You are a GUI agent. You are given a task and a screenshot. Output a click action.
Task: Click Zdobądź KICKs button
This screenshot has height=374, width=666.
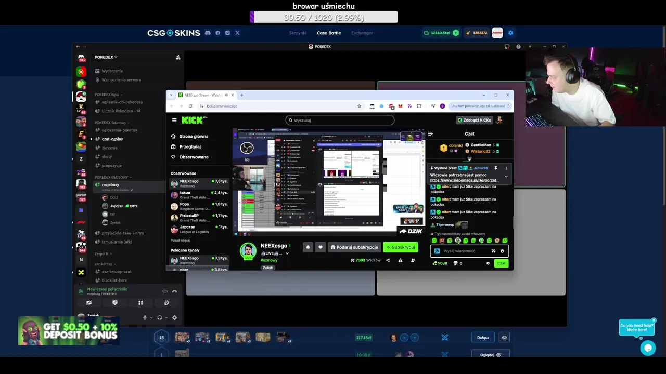(x=474, y=120)
